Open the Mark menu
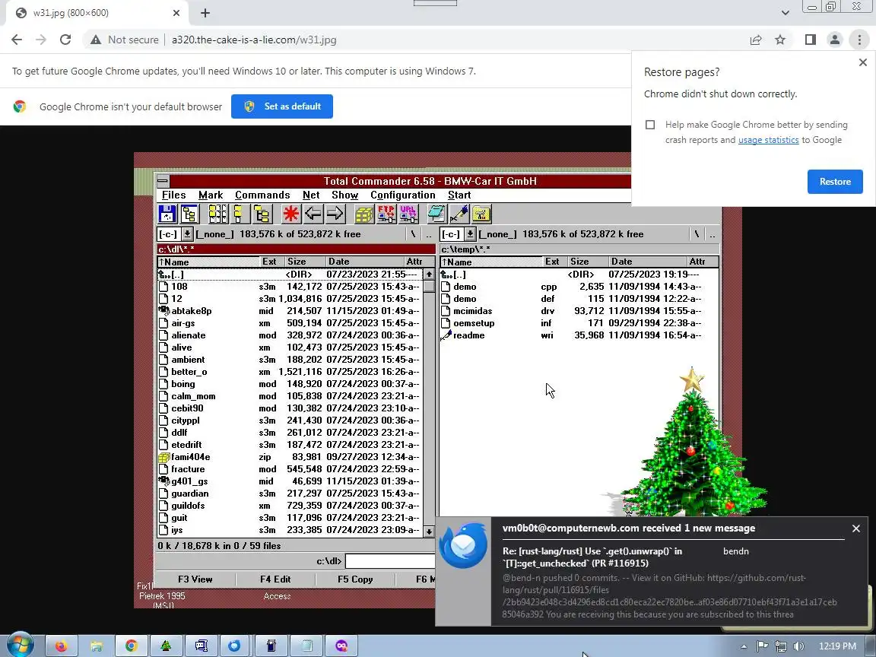The height and width of the screenshot is (657, 876). pos(211,195)
